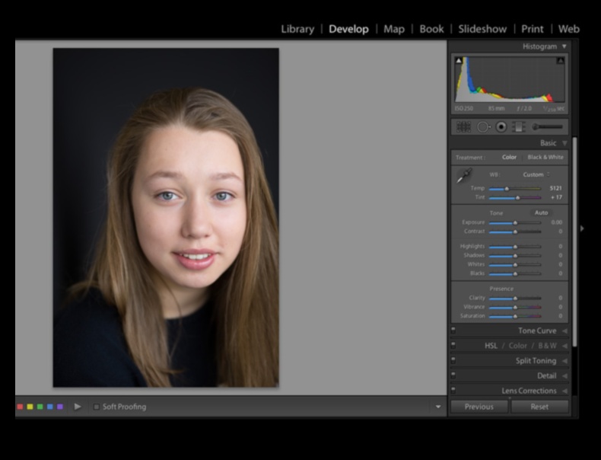The height and width of the screenshot is (460, 601).
Task: Click the Tint slider handle
Action: coord(518,197)
